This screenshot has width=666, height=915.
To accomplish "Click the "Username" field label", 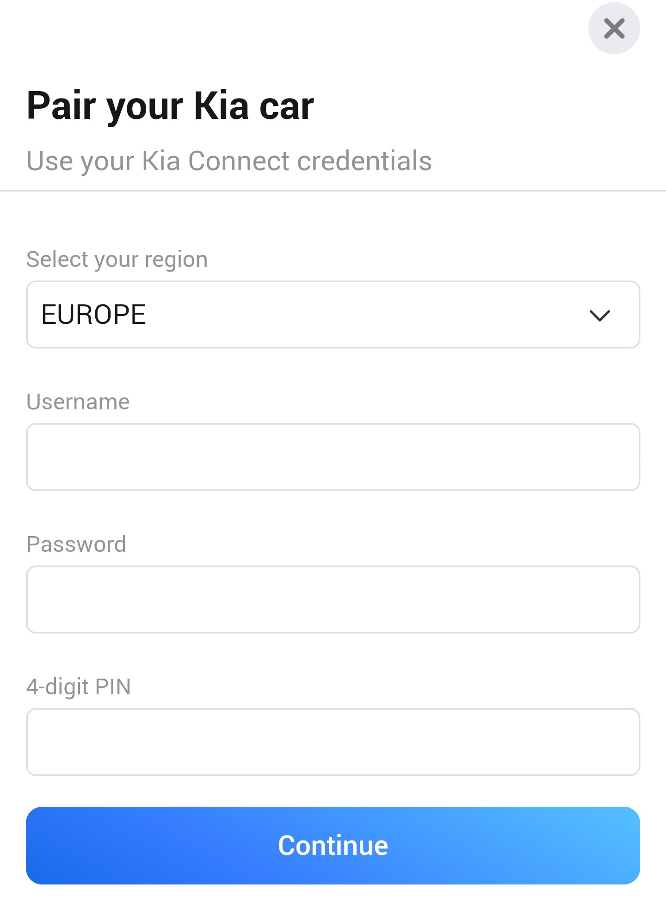I will pyautogui.click(x=78, y=402).
